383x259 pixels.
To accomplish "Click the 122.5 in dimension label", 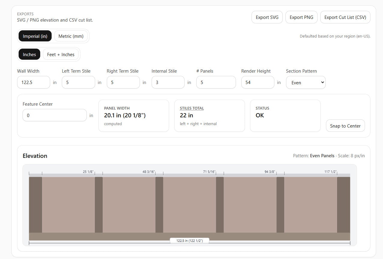I will 189,240.
